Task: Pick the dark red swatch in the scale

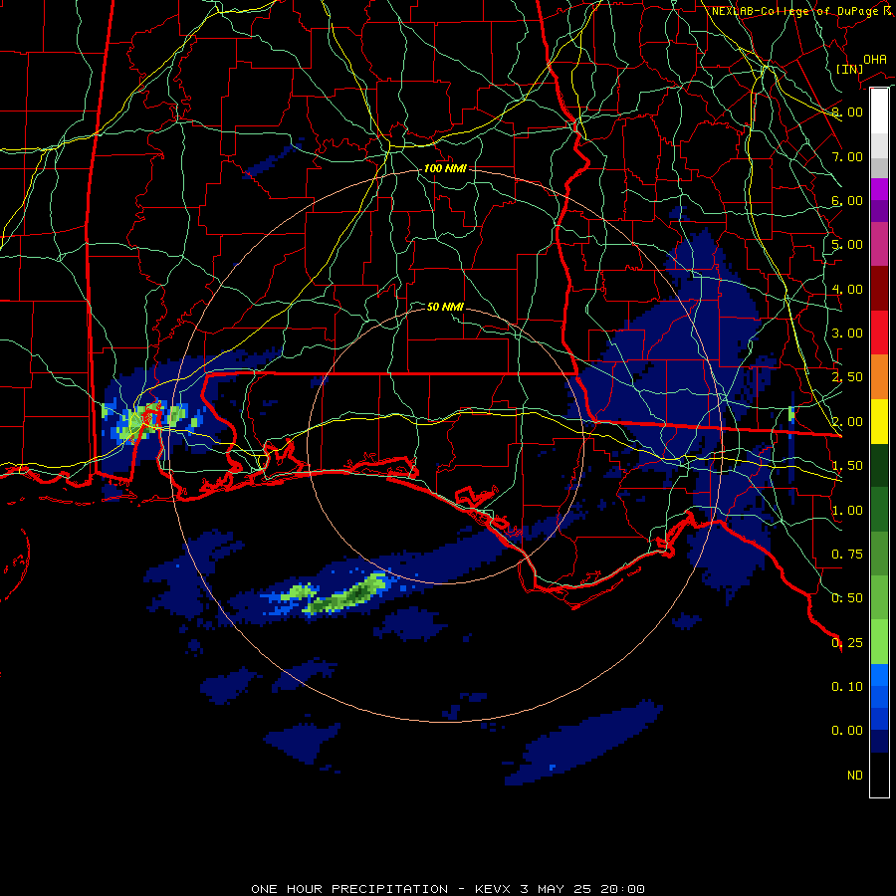Action: [x=879, y=289]
